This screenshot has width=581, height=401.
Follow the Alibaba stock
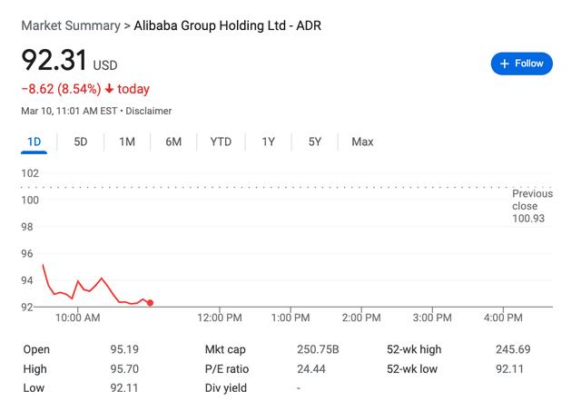point(522,64)
